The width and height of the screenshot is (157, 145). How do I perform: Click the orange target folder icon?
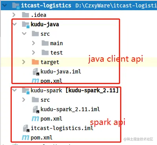(35, 62)
